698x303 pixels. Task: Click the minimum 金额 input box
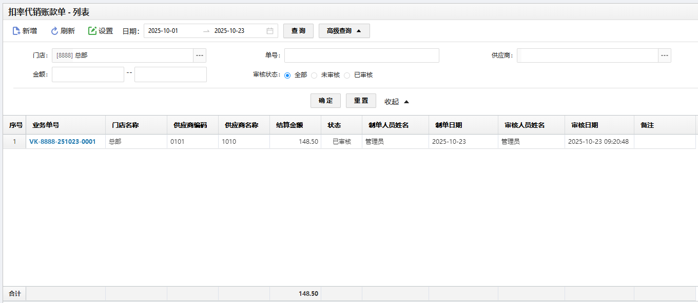pyautogui.click(x=88, y=74)
